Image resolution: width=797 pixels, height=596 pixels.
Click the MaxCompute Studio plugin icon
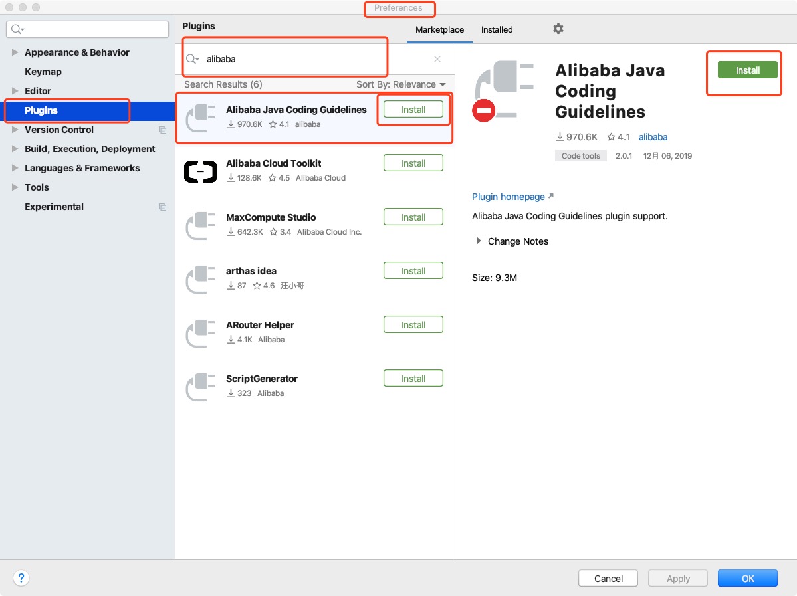tap(200, 226)
